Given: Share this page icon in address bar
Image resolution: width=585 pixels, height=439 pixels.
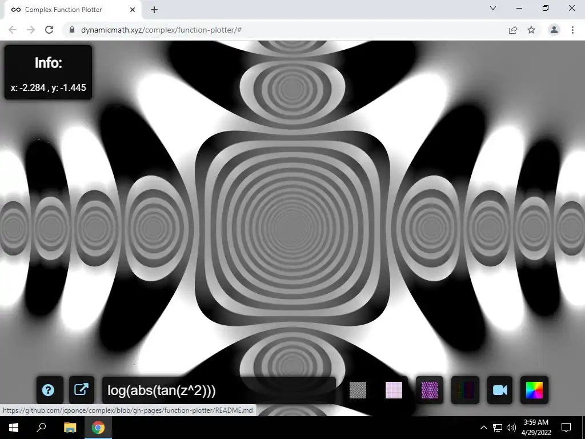Looking at the screenshot, I should point(513,30).
